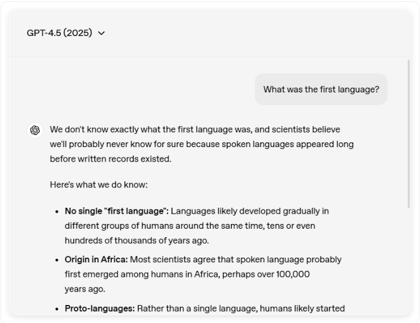This screenshot has height=323, width=420.
Task: Click the text 'years ago.' under Origin in Africa
Action: click(85, 289)
